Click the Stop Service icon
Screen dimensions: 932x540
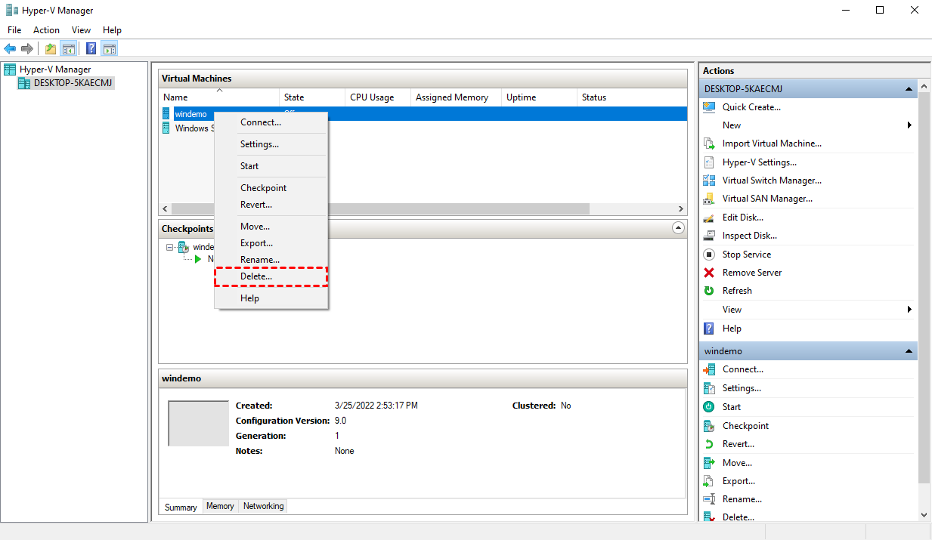(x=709, y=255)
